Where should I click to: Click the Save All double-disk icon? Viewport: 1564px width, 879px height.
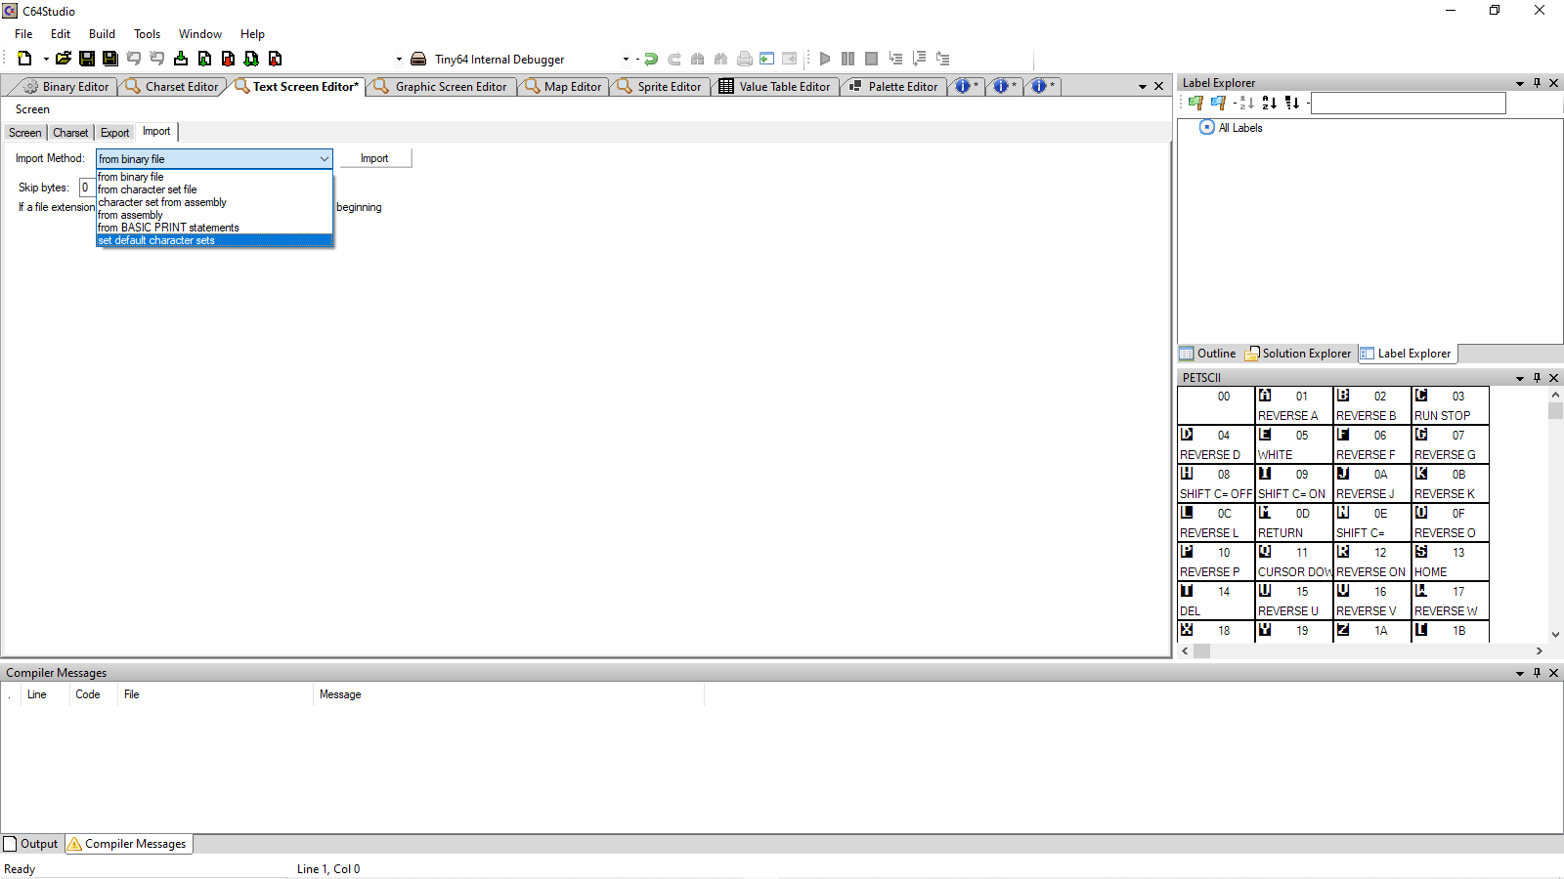click(110, 59)
